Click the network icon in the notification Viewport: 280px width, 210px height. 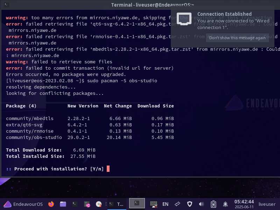point(184,19)
